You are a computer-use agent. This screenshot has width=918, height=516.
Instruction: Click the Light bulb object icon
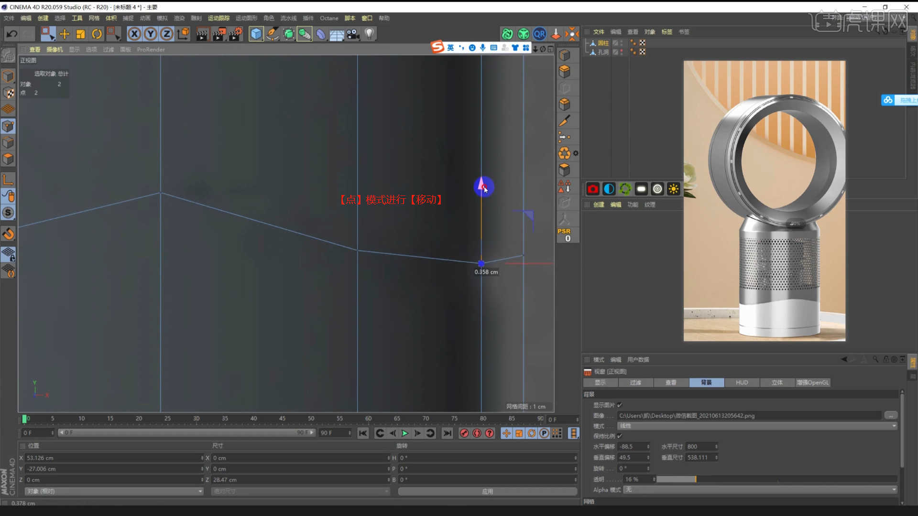[369, 34]
